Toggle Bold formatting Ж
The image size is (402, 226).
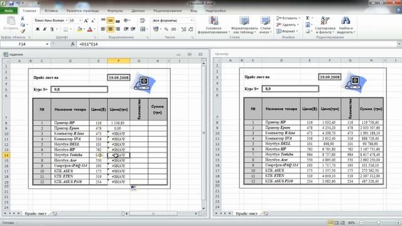38,30
